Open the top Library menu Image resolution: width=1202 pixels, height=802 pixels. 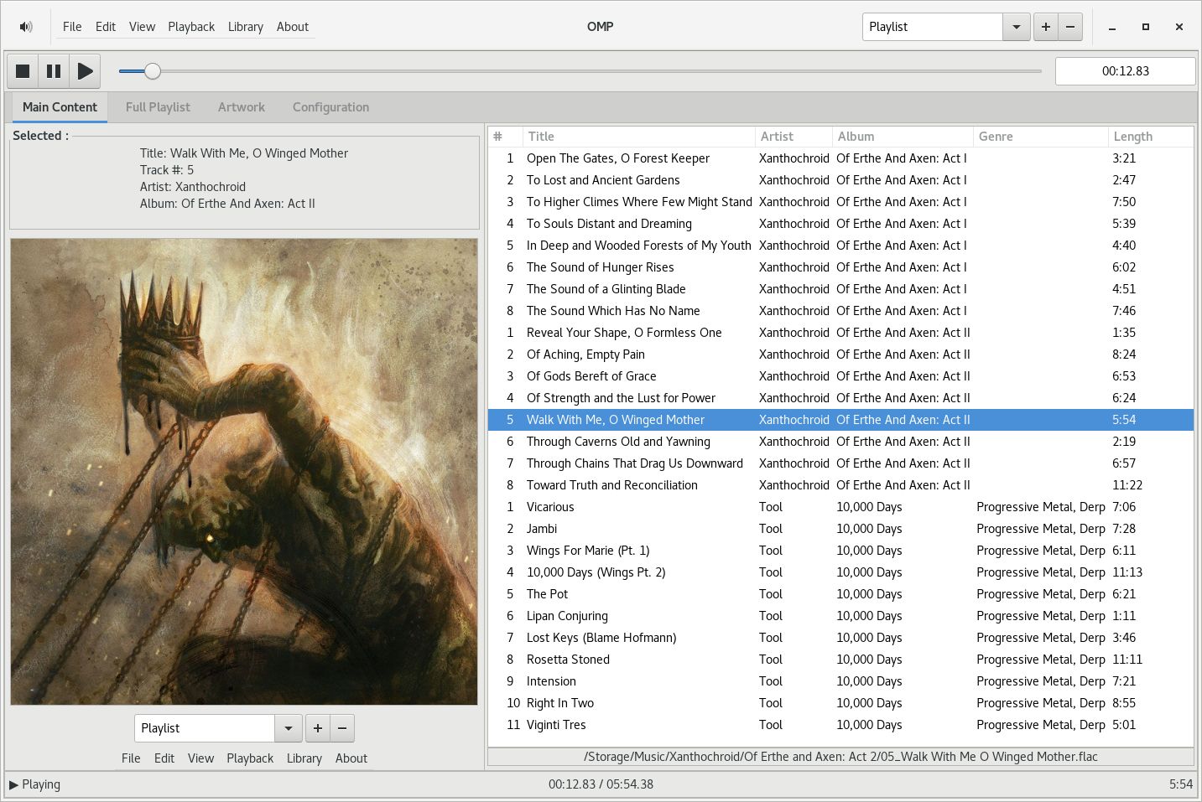[246, 27]
